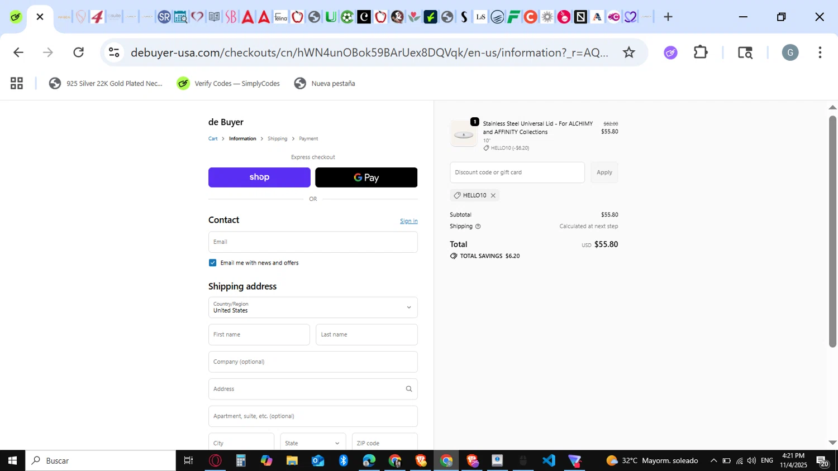Focus the Email input field

[x=313, y=242]
